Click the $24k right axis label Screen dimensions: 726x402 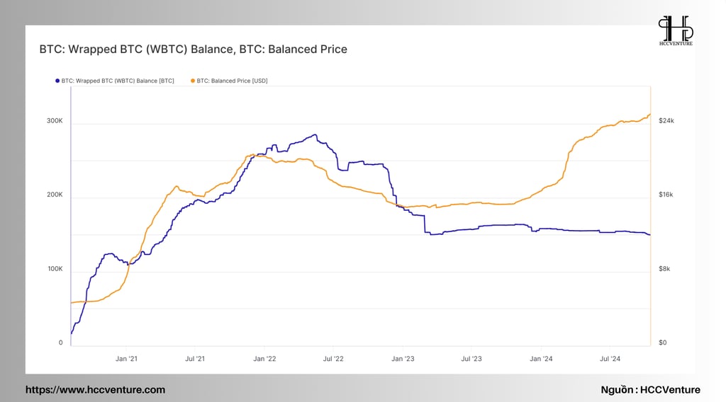coord(666,120)
